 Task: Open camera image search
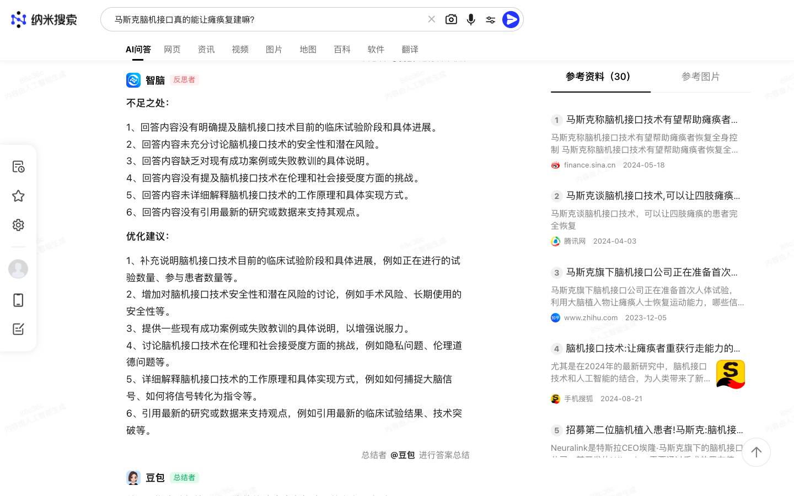[451, 19]
